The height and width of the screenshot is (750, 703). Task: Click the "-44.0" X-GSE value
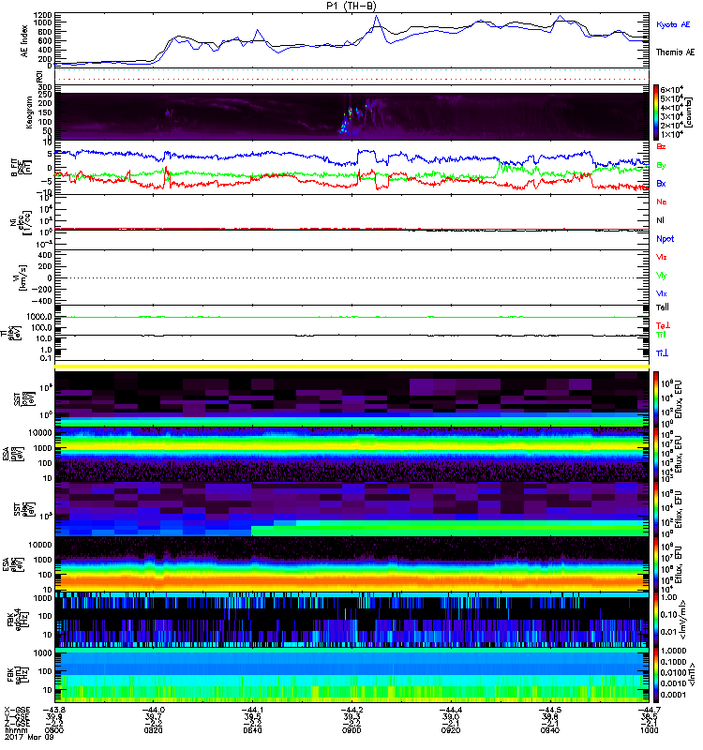[153, 711]
